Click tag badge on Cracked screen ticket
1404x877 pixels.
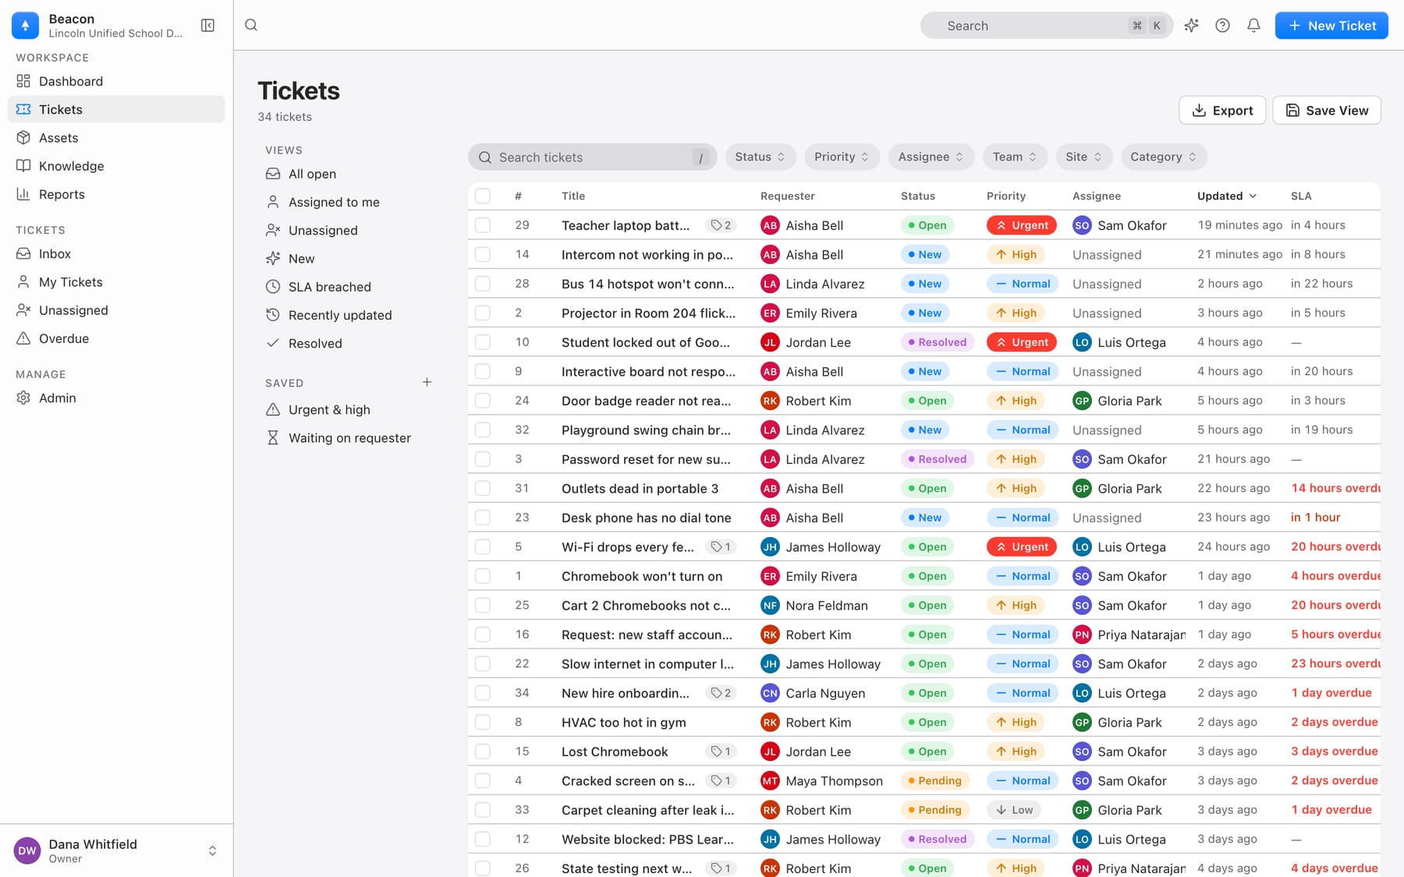(x=721, y=781)
